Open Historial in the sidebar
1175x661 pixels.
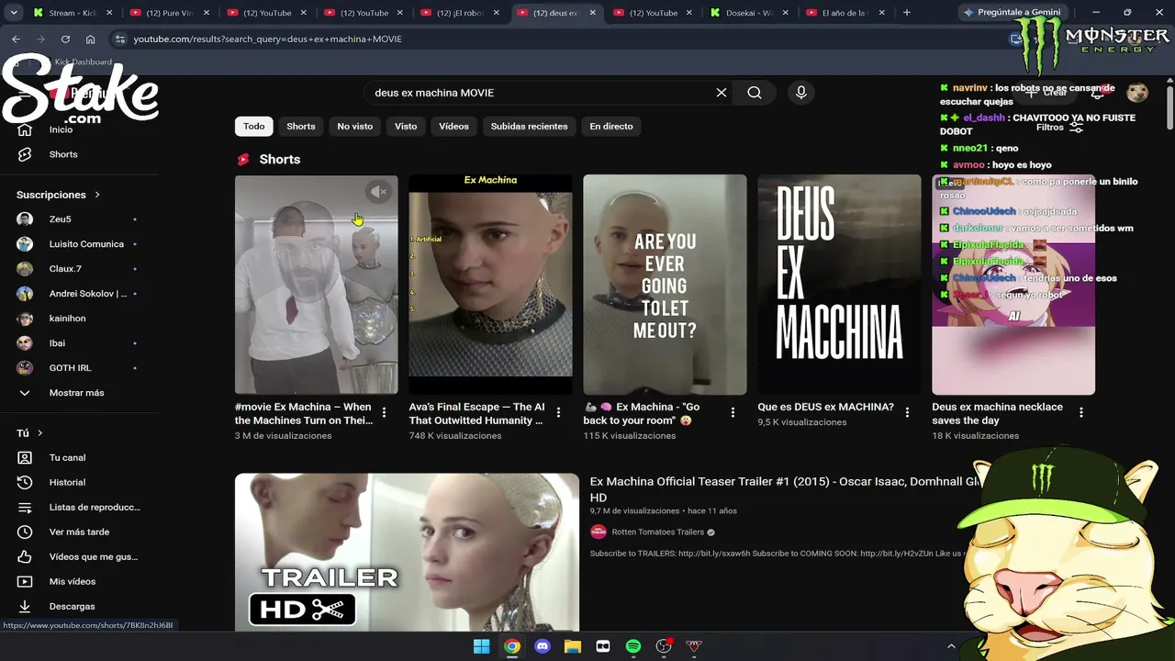point(67,482)
